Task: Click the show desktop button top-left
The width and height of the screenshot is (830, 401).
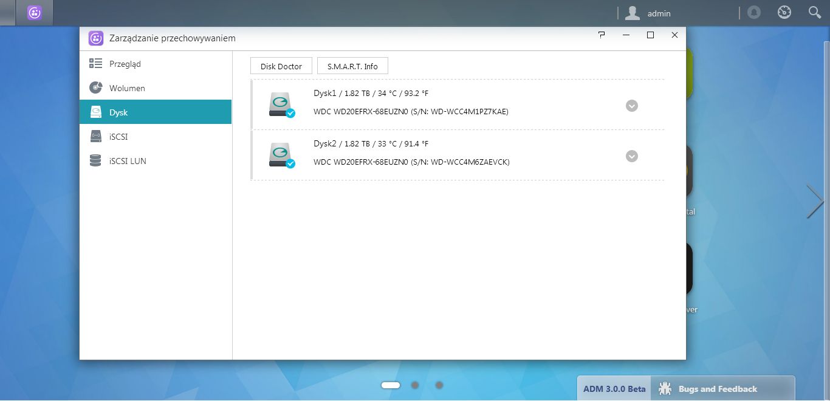Action: (7, 13)
